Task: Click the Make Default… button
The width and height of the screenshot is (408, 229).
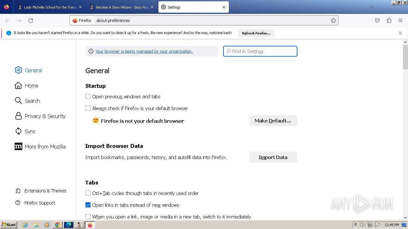Action: 273,121
